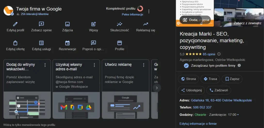
Task: Click the Strona website button
Action: click(188, 79)
